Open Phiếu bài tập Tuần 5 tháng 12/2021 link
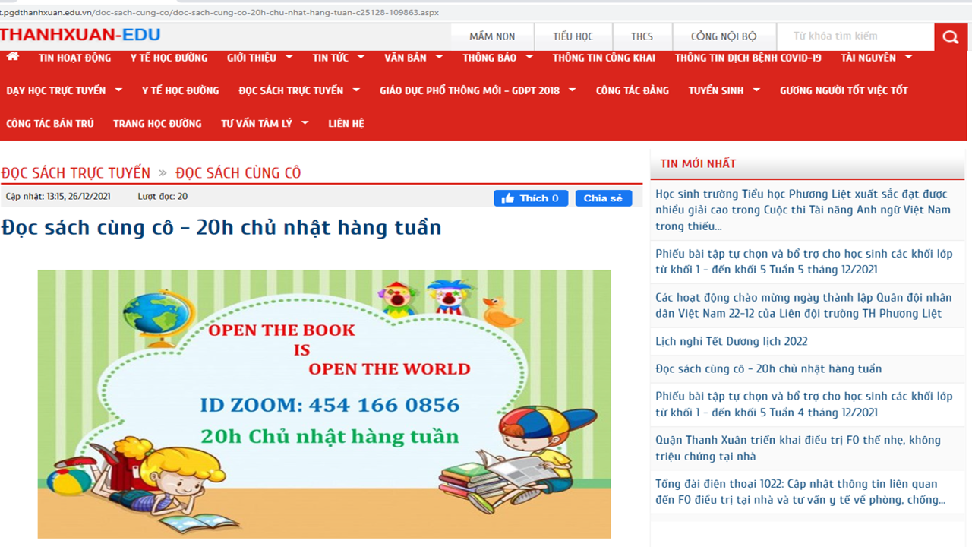 tap(804, 261)
